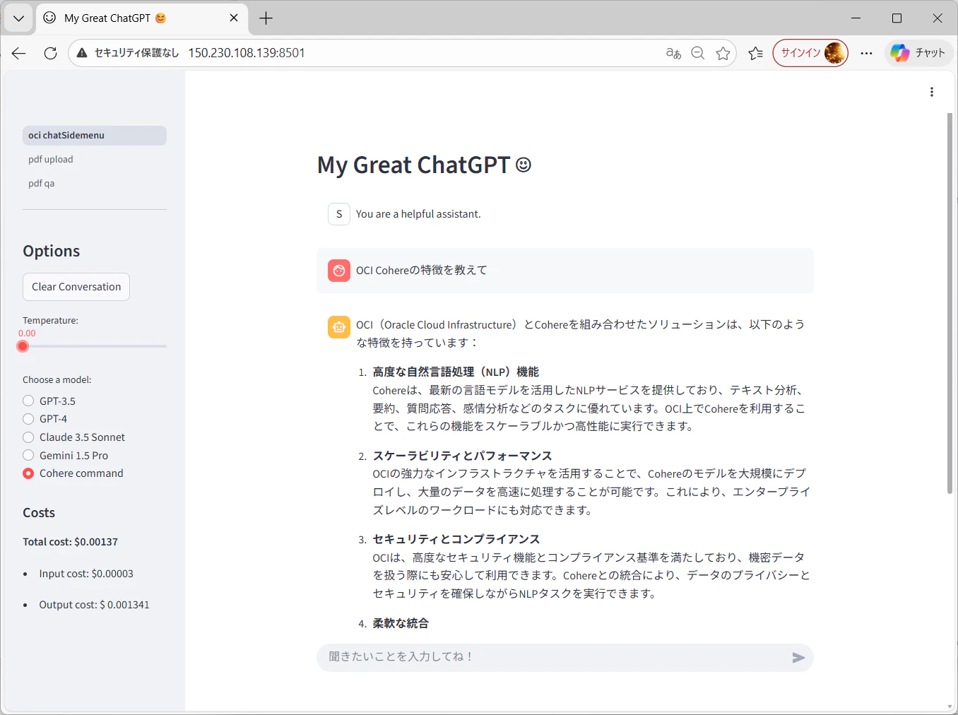Click the address bar URL 150.230.108.139:8501
This screenshot has height=715, width=958.
point(247,53)
